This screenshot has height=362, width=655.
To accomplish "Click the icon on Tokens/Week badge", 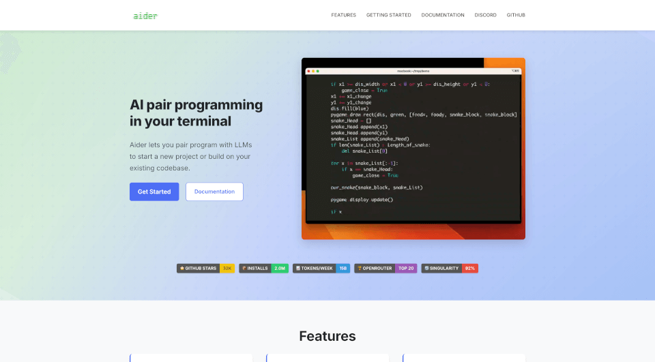I will (x=297, y=269).
